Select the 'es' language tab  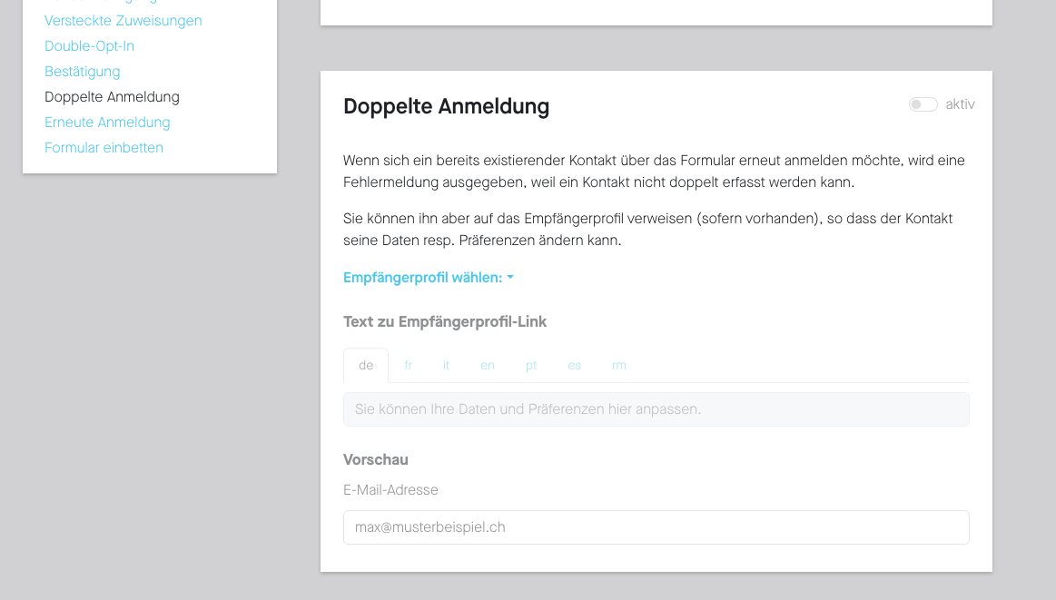[574, 365]
